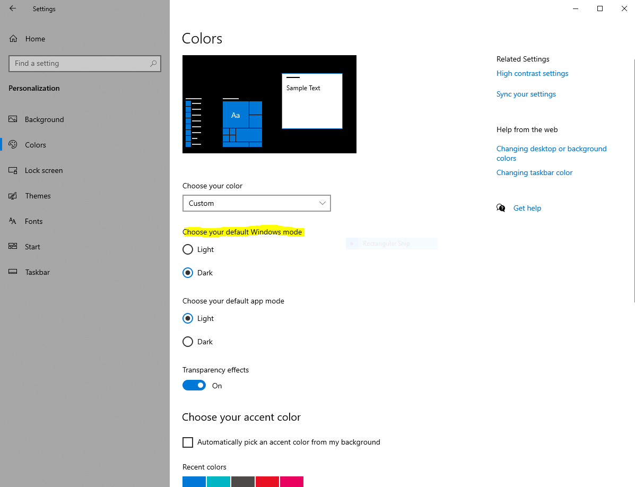Minimize the Settings window
Screen dimensions: 635x487
576,8
